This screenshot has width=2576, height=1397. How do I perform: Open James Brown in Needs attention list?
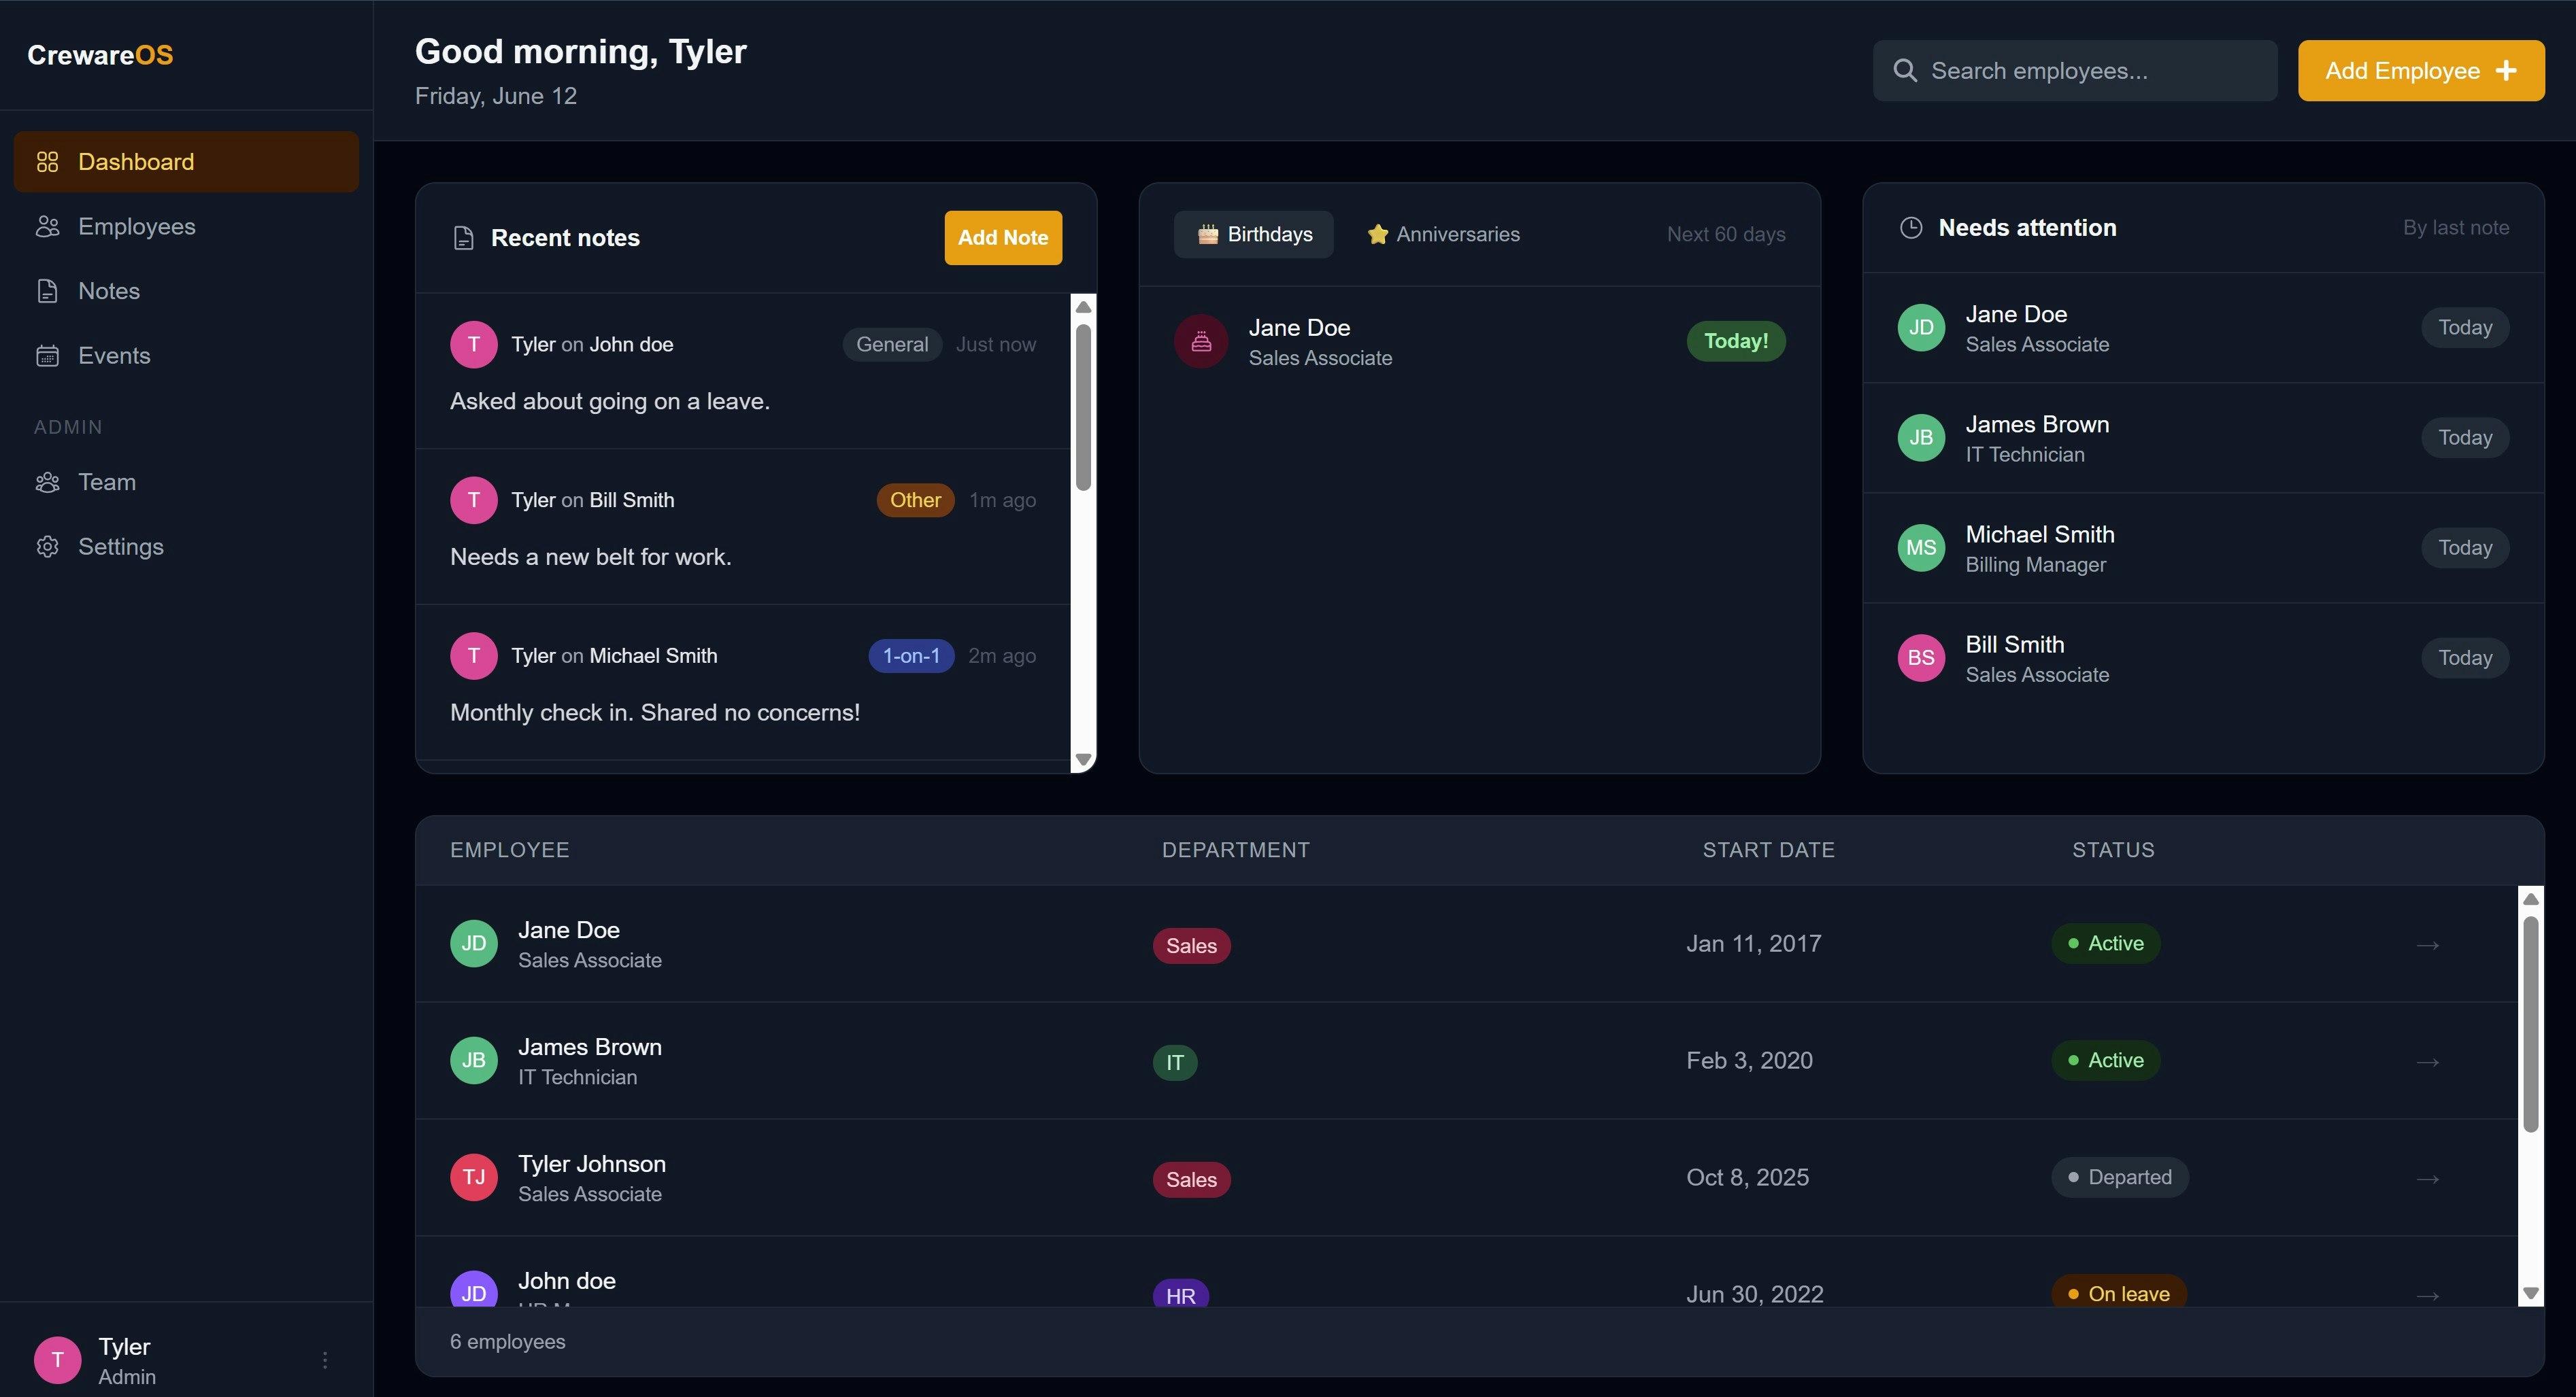pos(2203,438)
